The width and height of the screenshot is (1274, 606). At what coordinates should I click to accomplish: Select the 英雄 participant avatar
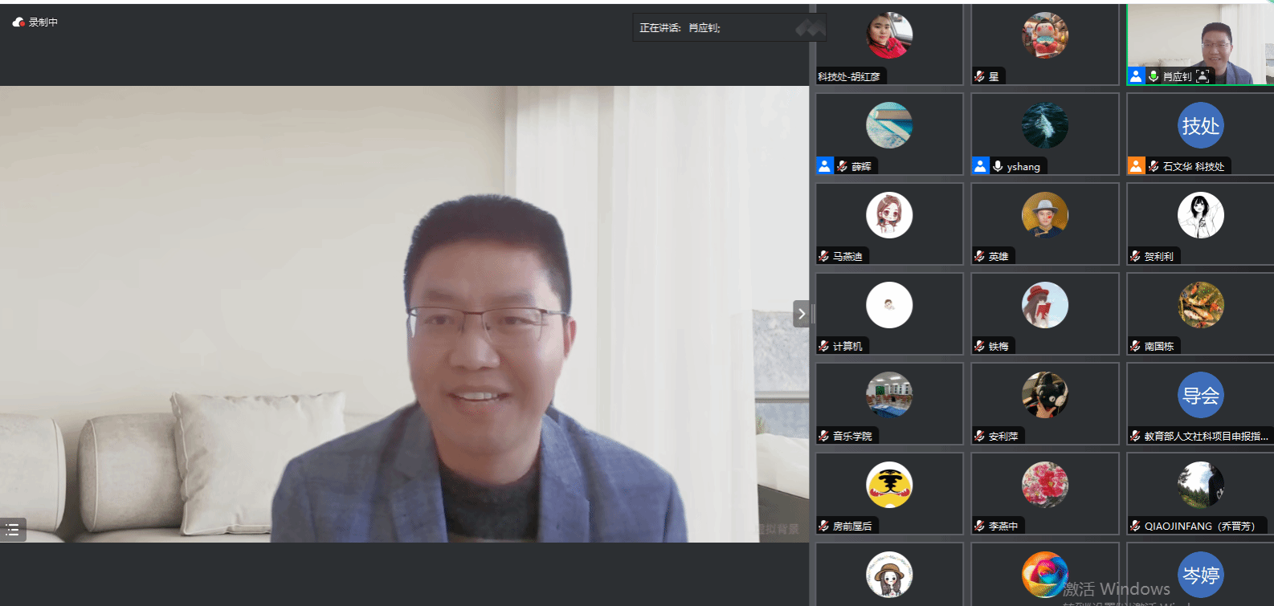pos(1044,215)
